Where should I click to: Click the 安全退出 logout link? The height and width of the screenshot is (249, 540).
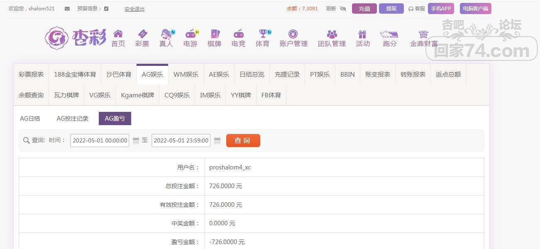point(134,9)
